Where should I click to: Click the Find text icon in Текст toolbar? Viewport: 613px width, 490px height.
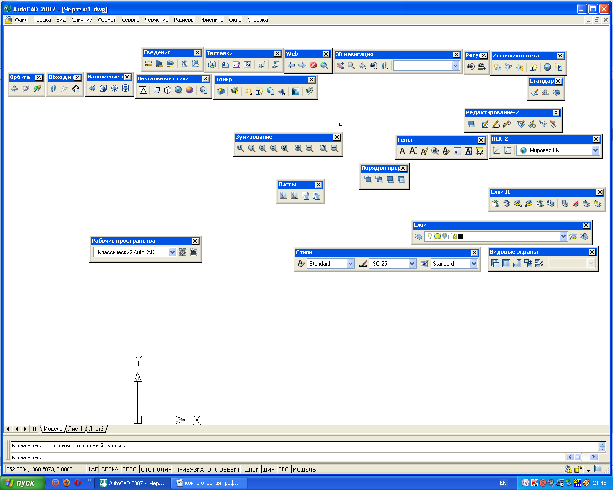(x=435, y=151)
